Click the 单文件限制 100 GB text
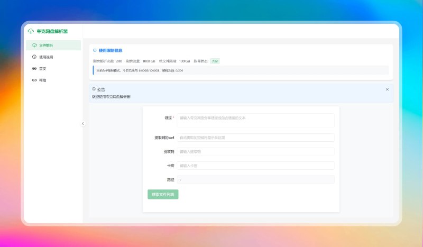 (x=174, y=61)
